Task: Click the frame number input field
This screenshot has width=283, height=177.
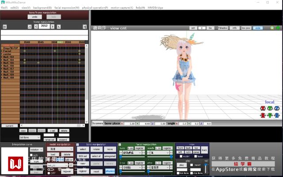Action: click(x=44, y=26)
